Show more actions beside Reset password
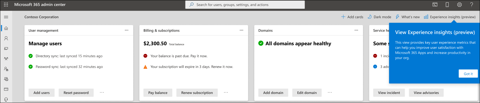This screenshot has width=480, height=103. tap(102, 93)
